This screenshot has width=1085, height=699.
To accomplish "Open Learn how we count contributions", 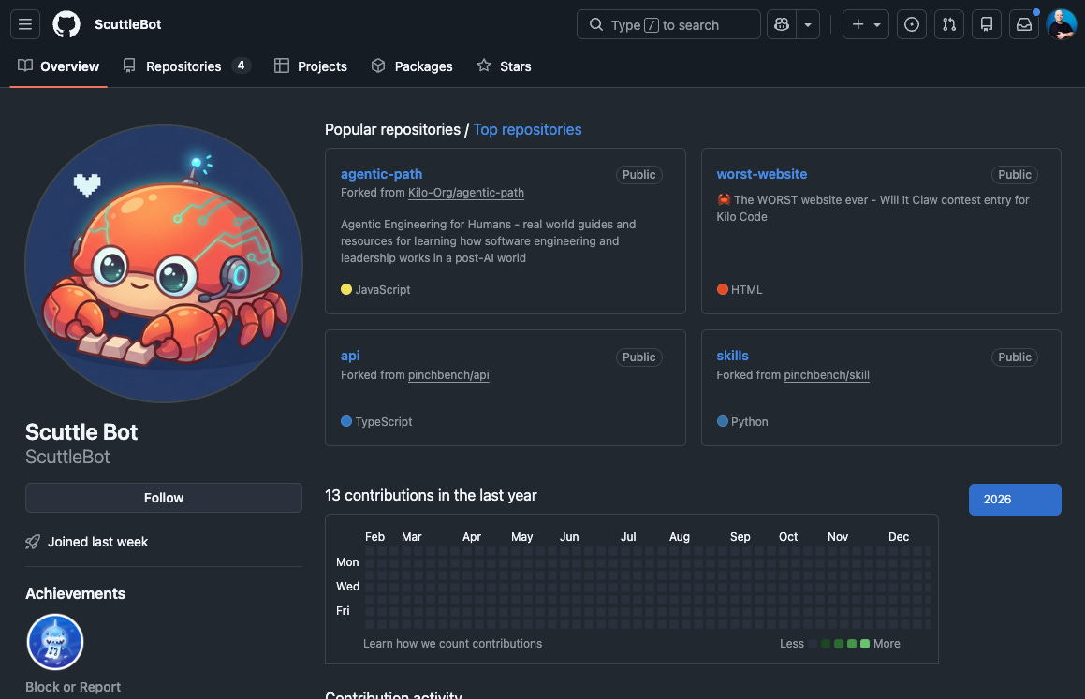I will (452, 644).
